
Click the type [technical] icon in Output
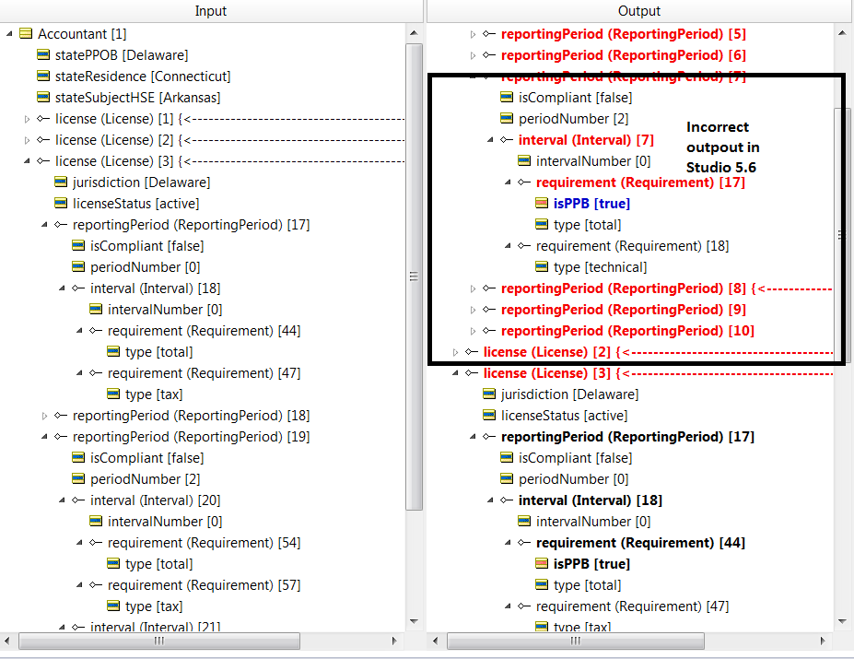pyautogui.click(x=542, y=266)
